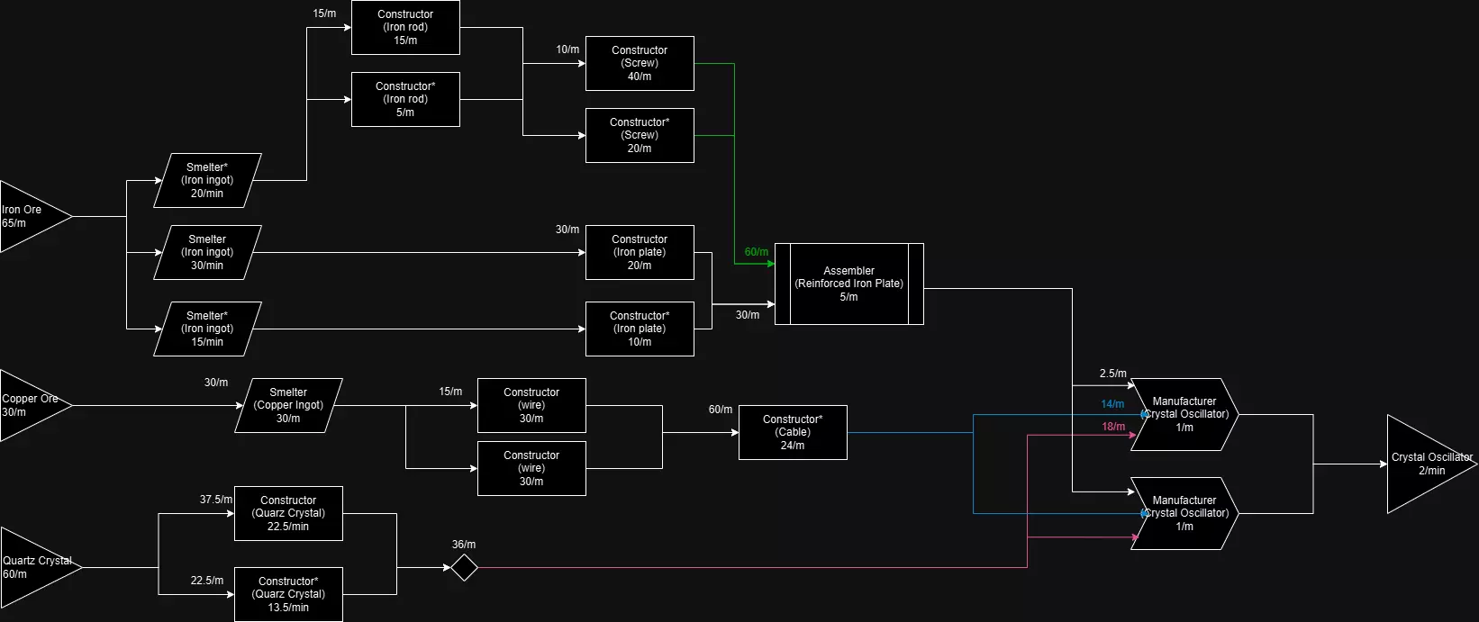The height and width of the screenshot is (622, 1479).
Task: Click the green 60/m flow label
Action: [x=757, y=252]
